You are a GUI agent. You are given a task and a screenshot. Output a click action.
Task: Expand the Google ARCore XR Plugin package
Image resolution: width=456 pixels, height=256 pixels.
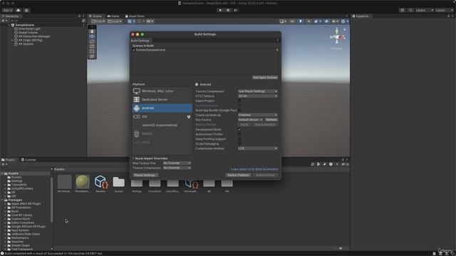coord(5,226)
